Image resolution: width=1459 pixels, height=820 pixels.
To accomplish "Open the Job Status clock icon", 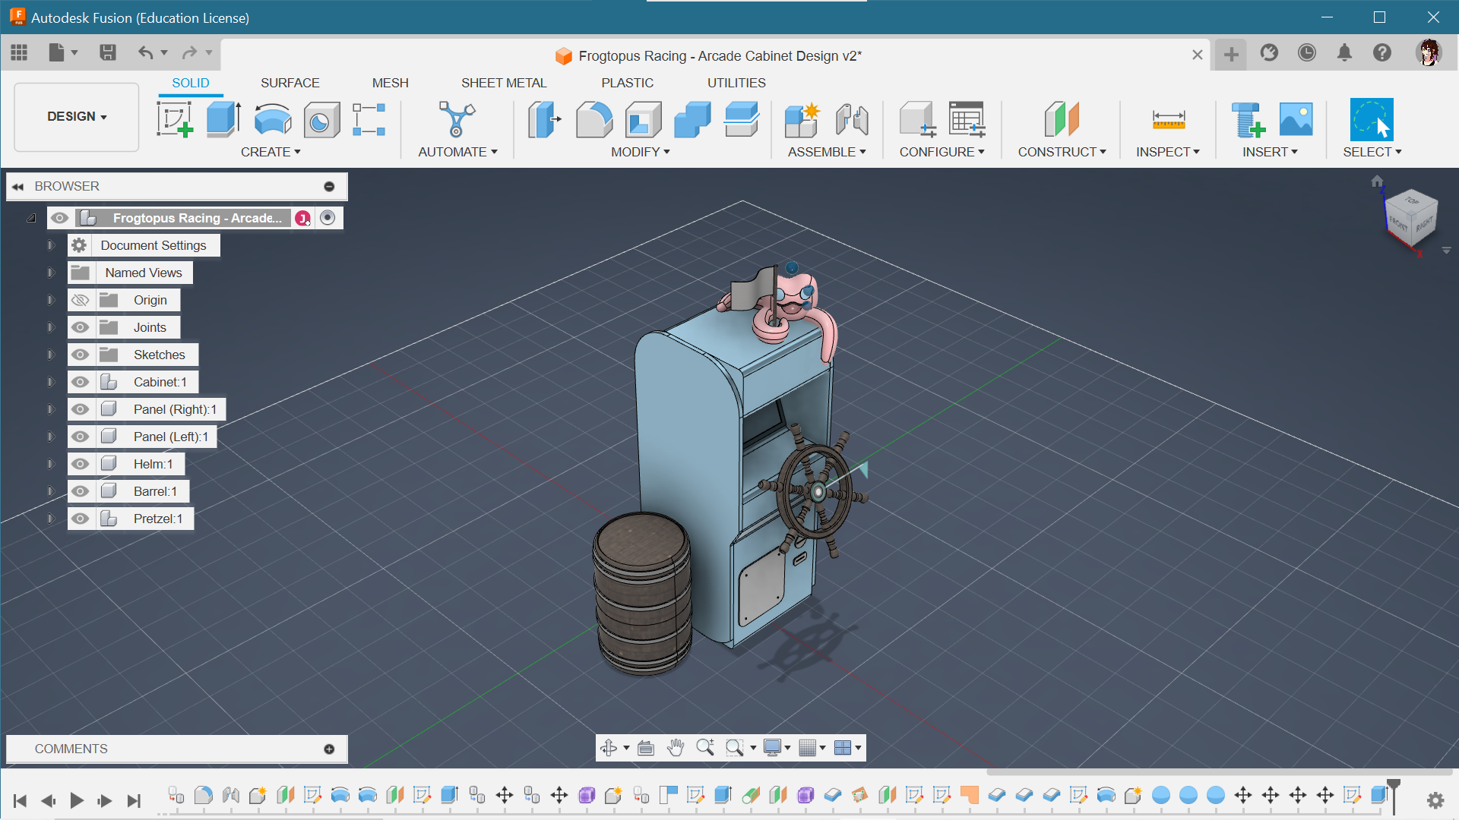I will (x=1307, y=52).
